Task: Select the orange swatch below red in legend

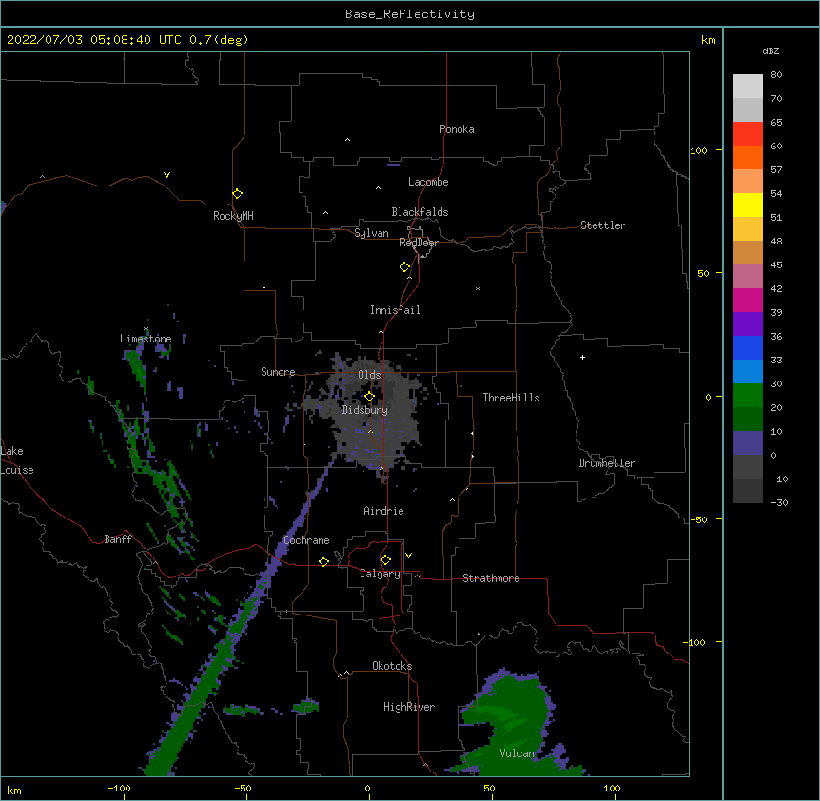Action: [748, 157]
